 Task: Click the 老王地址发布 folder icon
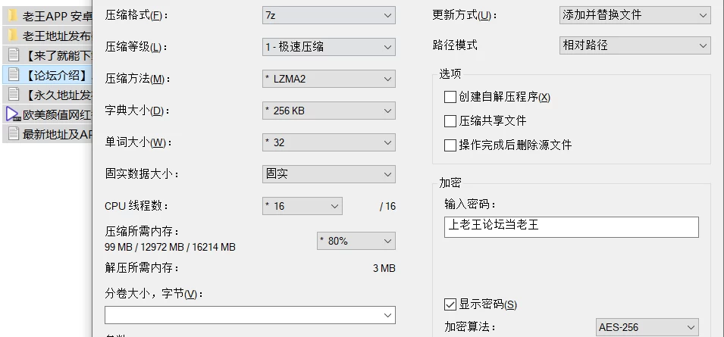click(13, 36)
